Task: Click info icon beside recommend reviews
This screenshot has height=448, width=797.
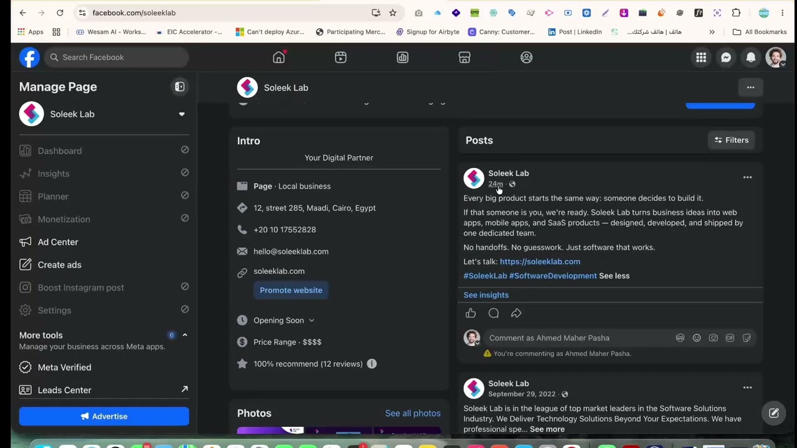Action: point(372,363)
